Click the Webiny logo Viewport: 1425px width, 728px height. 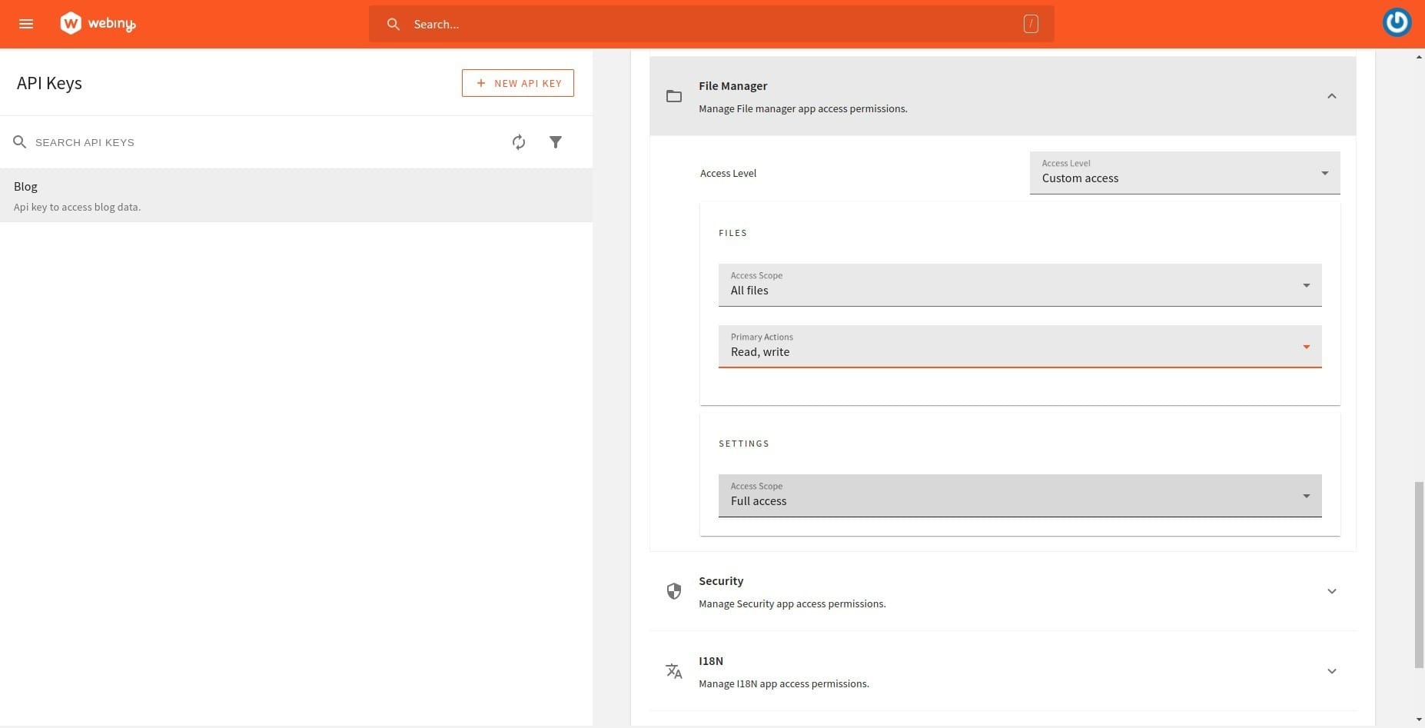(98, 24)
